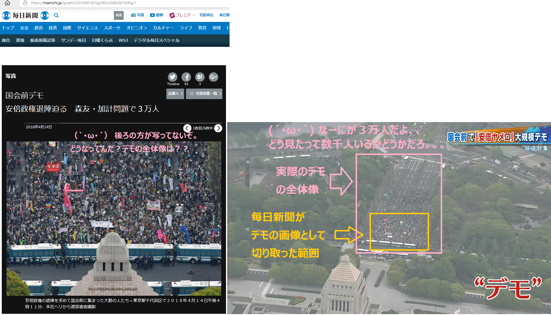
Task: Advance to the next photo arrow
Action: [x=218, y=128]
